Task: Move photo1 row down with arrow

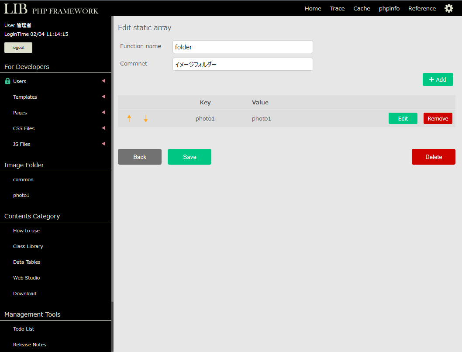Action: 146,118
